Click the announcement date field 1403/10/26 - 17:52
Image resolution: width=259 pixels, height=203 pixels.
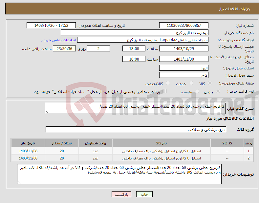tap(51, 26)
